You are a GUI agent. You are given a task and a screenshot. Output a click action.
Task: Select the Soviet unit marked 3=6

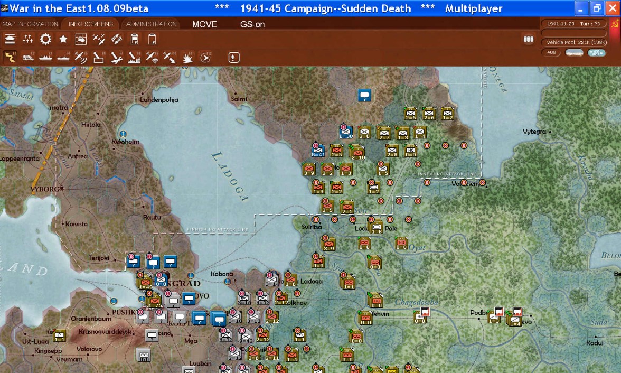(x=253, y=353)
